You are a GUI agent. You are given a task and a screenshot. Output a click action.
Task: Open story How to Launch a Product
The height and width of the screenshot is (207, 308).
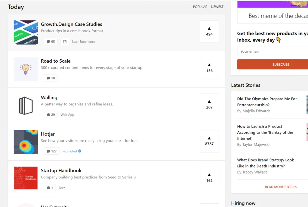pyautogui.click(x=265, y=132)
